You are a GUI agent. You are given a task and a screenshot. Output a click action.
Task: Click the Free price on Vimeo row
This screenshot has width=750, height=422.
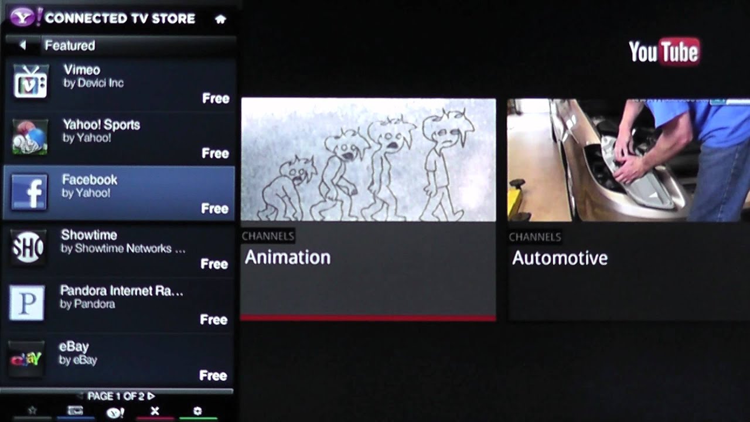[216, 98]
